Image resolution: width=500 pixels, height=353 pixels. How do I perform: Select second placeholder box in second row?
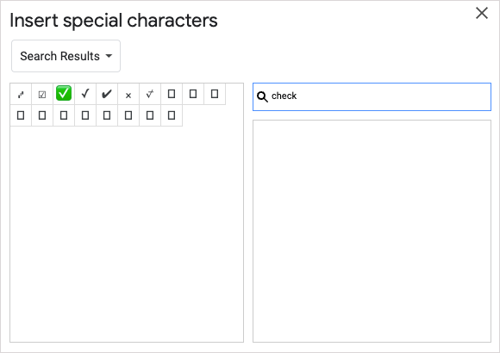[x=42, y=115]
